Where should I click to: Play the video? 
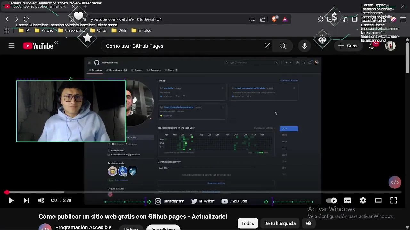[11, 201]
